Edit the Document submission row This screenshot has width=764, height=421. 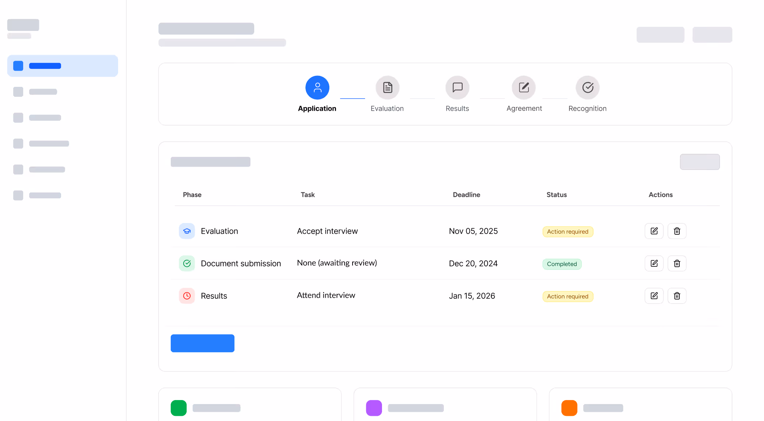click(654, 263)
